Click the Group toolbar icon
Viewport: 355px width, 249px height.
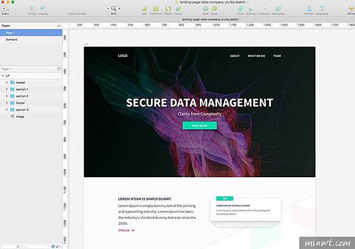[x=32, y=8]
